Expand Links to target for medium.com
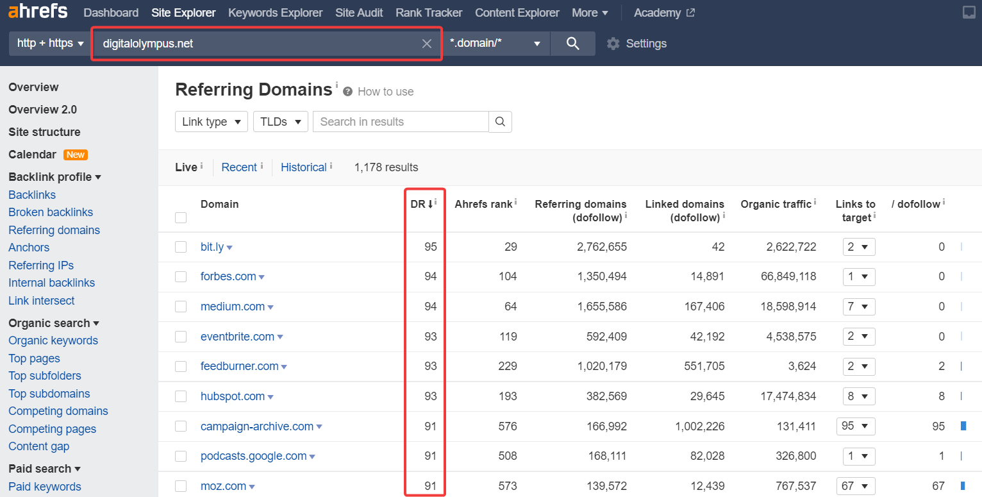The width and height of the screenshot is (982, 497). [859, 307]
